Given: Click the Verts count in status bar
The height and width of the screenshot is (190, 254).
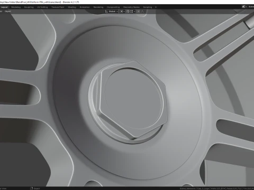Looking at the screenshot, I should click(x=218, y=188).
